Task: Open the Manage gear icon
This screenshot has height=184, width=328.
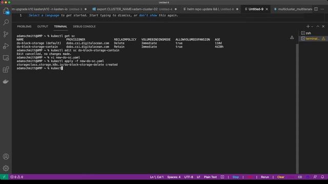Action: click(x=6, y=168)
